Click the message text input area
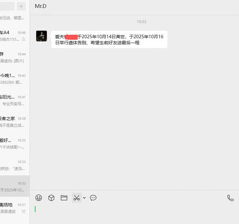The width and height of the screenshot is (239, 224). click(x=134, y=214)
